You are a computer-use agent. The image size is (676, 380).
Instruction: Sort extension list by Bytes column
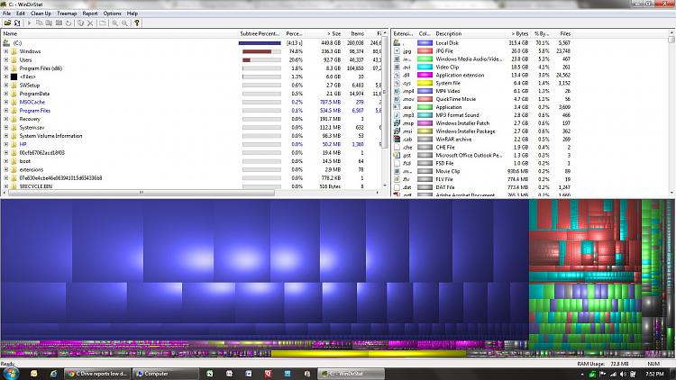coord(517,33)
